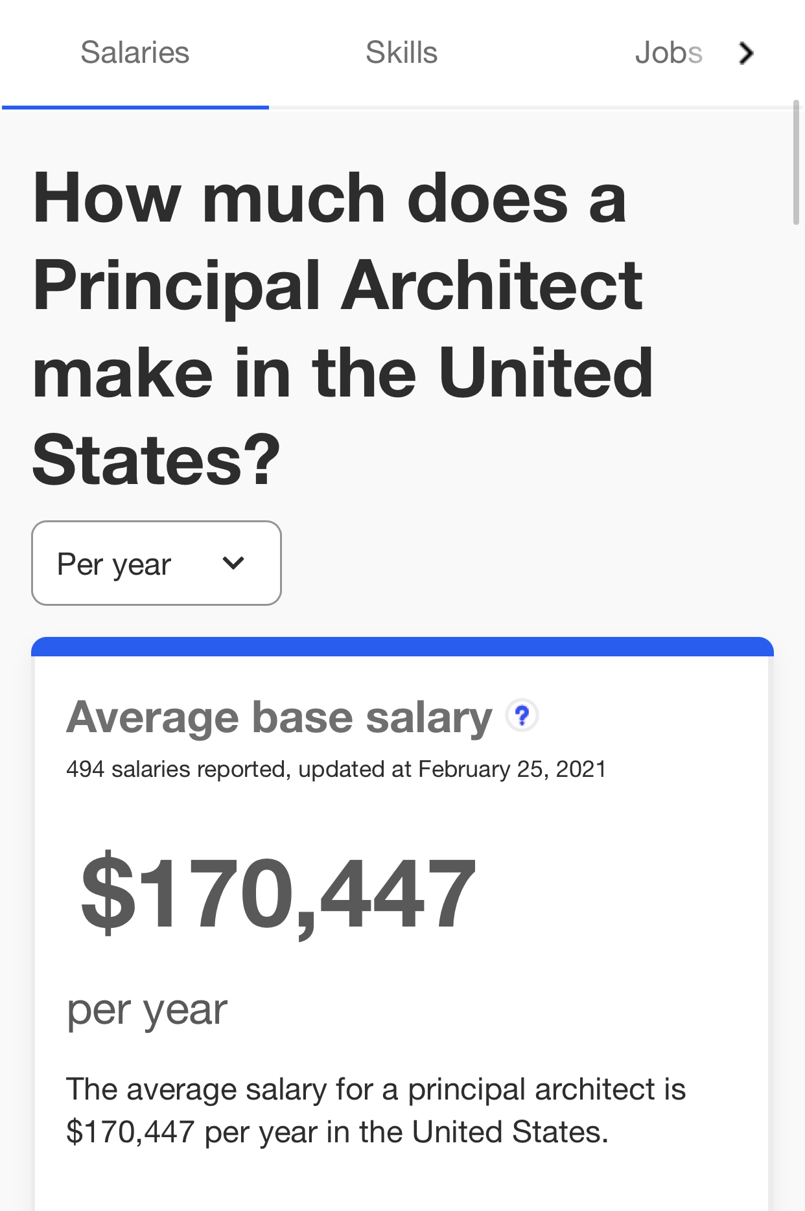Viewport: 805px width, 1211px height.
Task: Click the right arrow to show more tabs
Action: (747, 53)
